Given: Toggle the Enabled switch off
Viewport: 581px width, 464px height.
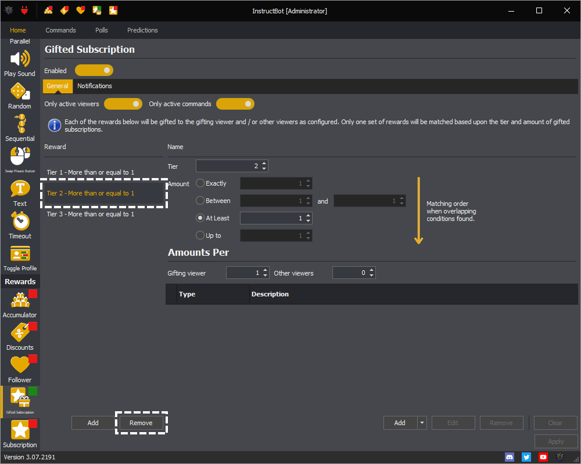Looking at the screenshot, I should 94,70.
